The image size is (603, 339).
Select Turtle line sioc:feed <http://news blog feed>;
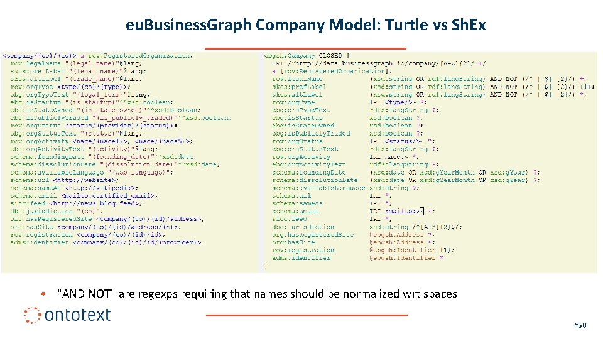point(76,203)
